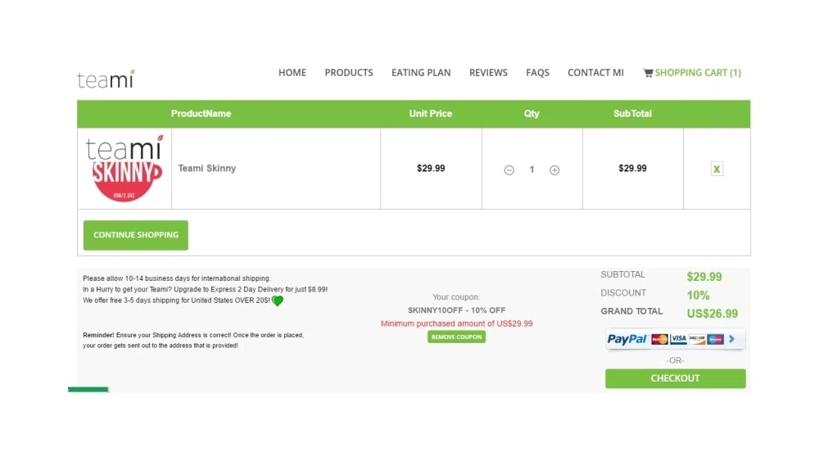Go to EATING PLAN page
819x461 pixels.
[x=421, y=73]
